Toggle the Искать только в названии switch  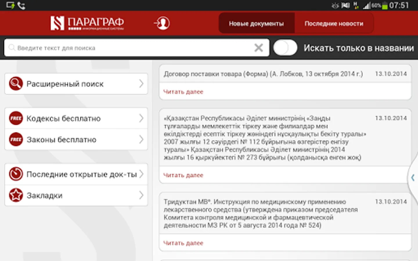[x=285, y=48]
